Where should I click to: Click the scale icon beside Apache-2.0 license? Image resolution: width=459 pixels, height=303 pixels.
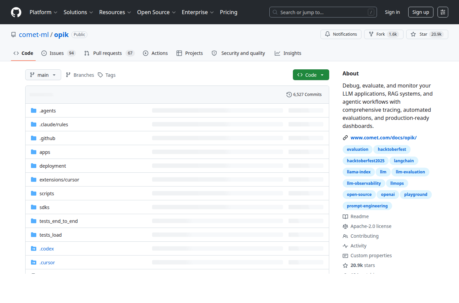(x=345, y=226)
